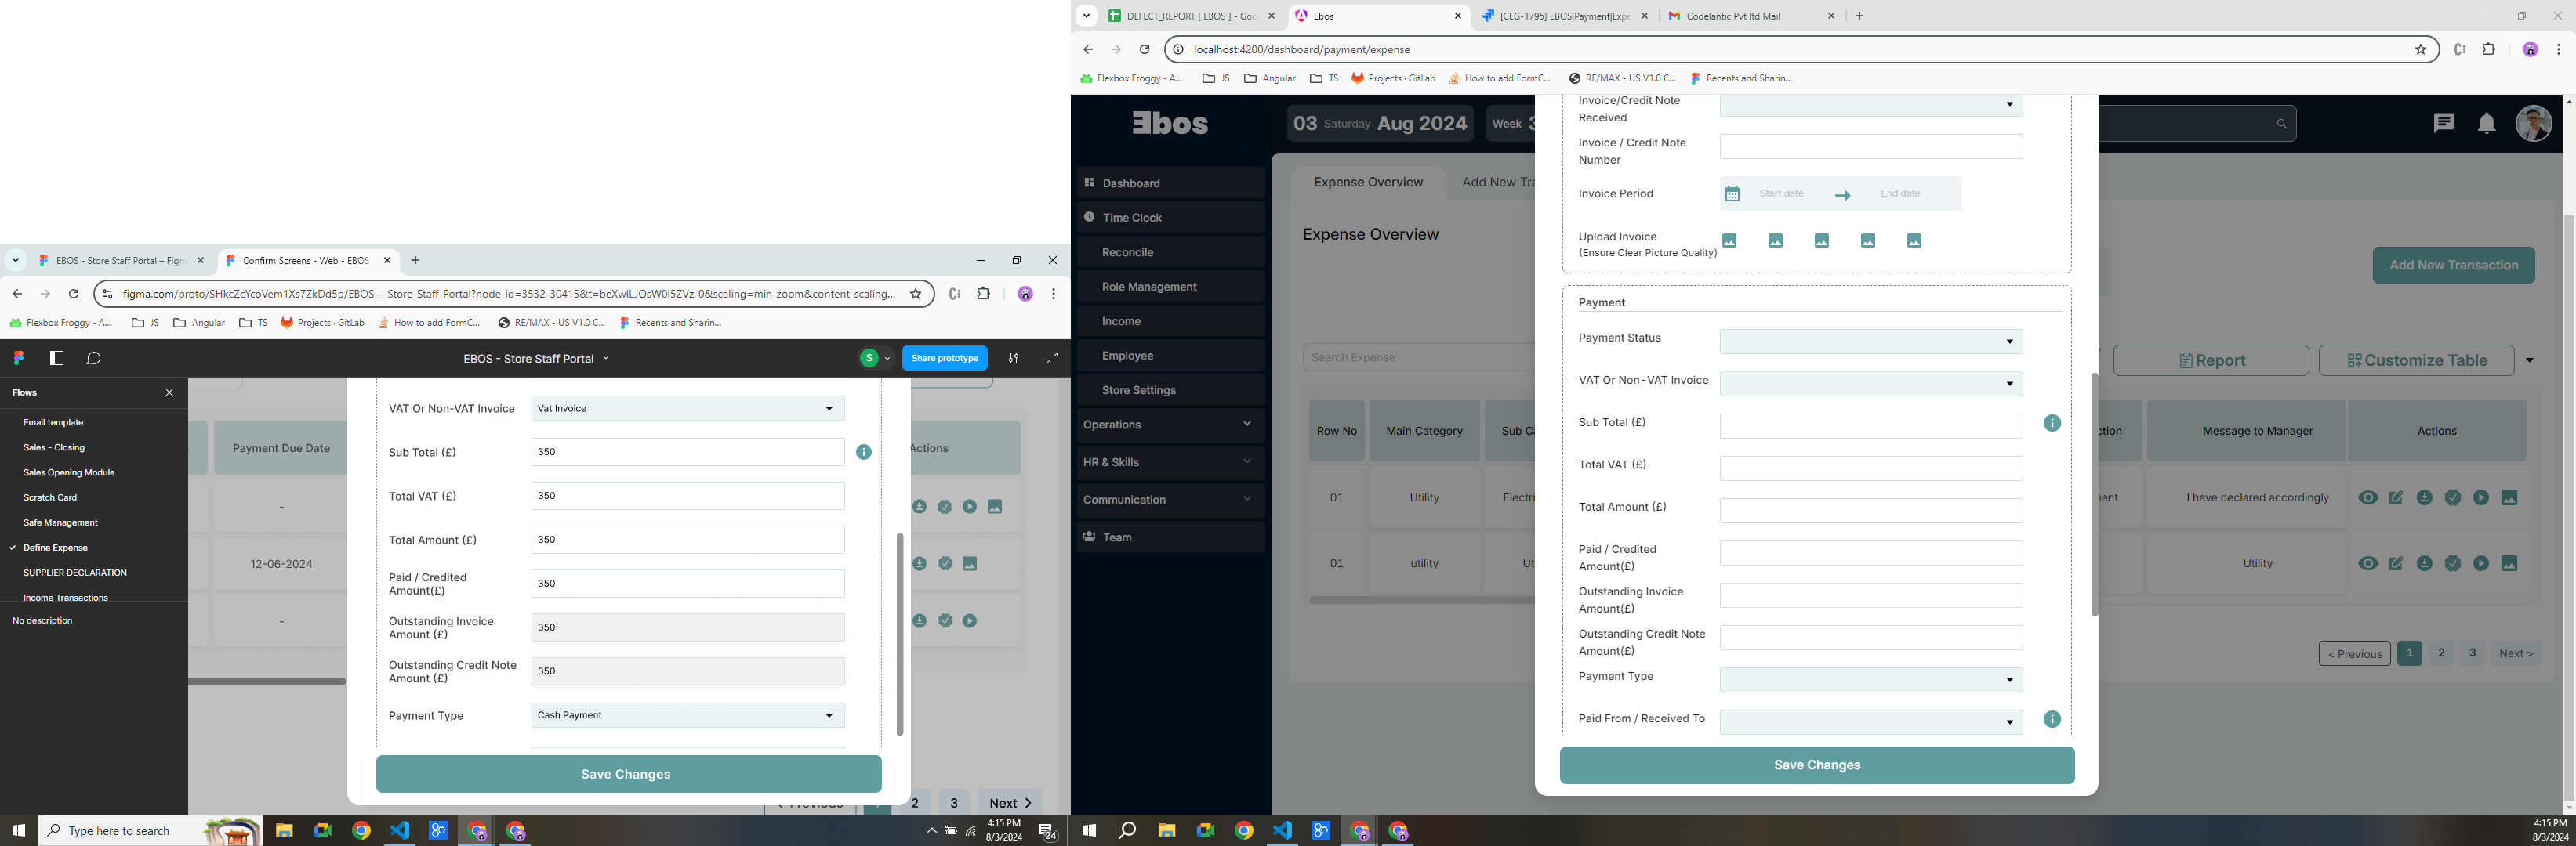Open Figma prototype options sliders icon
2576x846 pixels.
[1013, 357]
